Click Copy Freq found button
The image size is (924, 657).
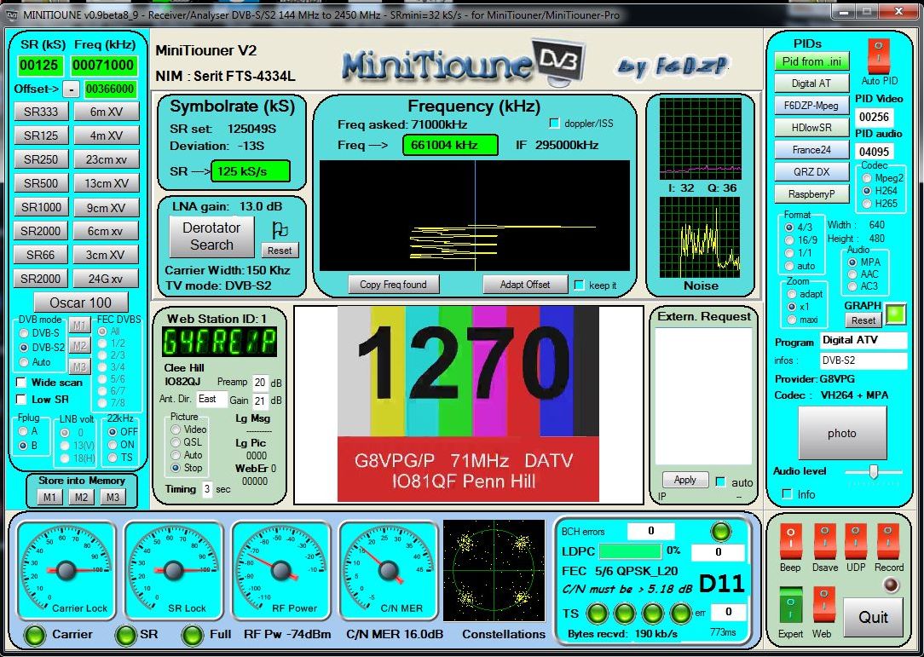pos(393,285)
